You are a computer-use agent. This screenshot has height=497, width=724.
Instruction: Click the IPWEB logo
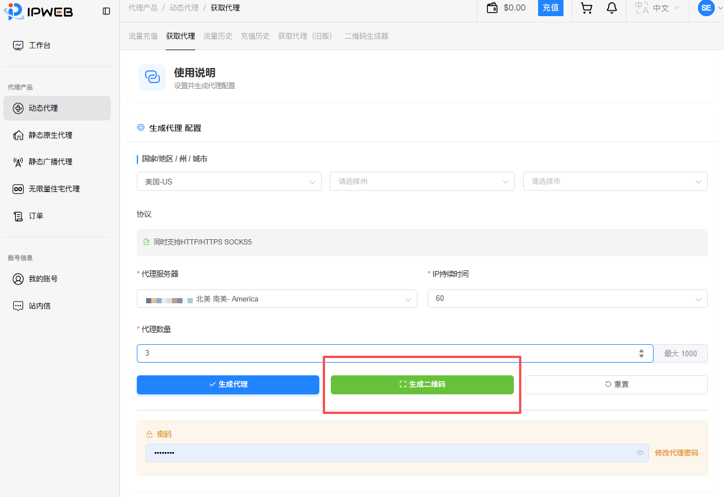38,10
